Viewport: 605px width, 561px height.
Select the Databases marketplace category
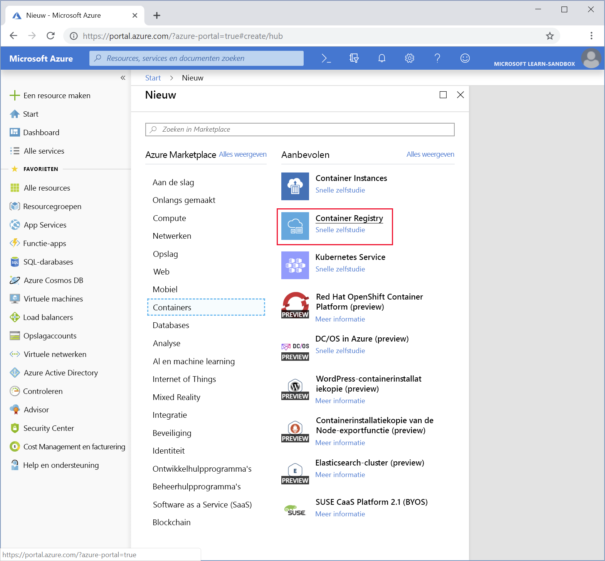coord(171,325)
